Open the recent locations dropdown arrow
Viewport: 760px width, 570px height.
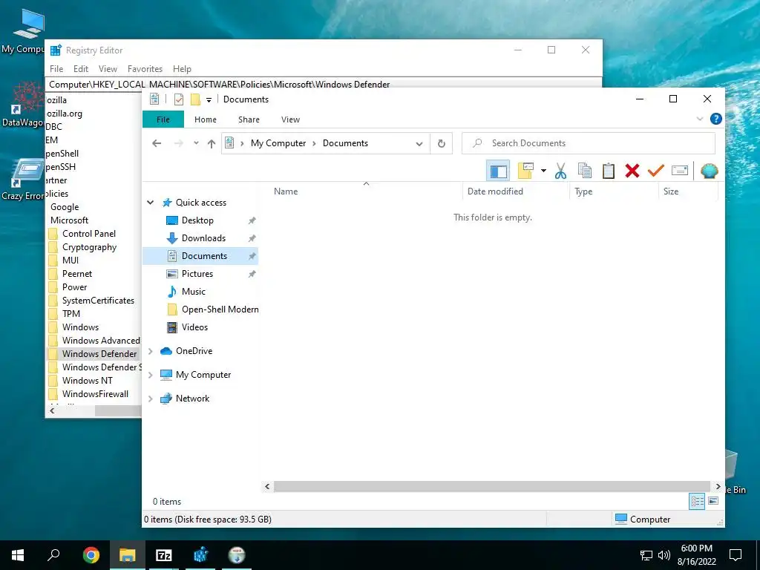pyautogui.click(x=196, y=143)
